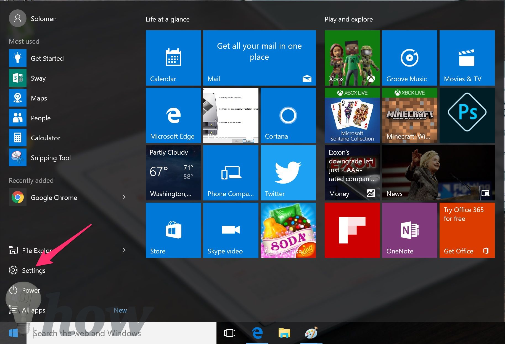505x344 pixels.
Task: Open the Money tile
Action: tap(352, 173)
